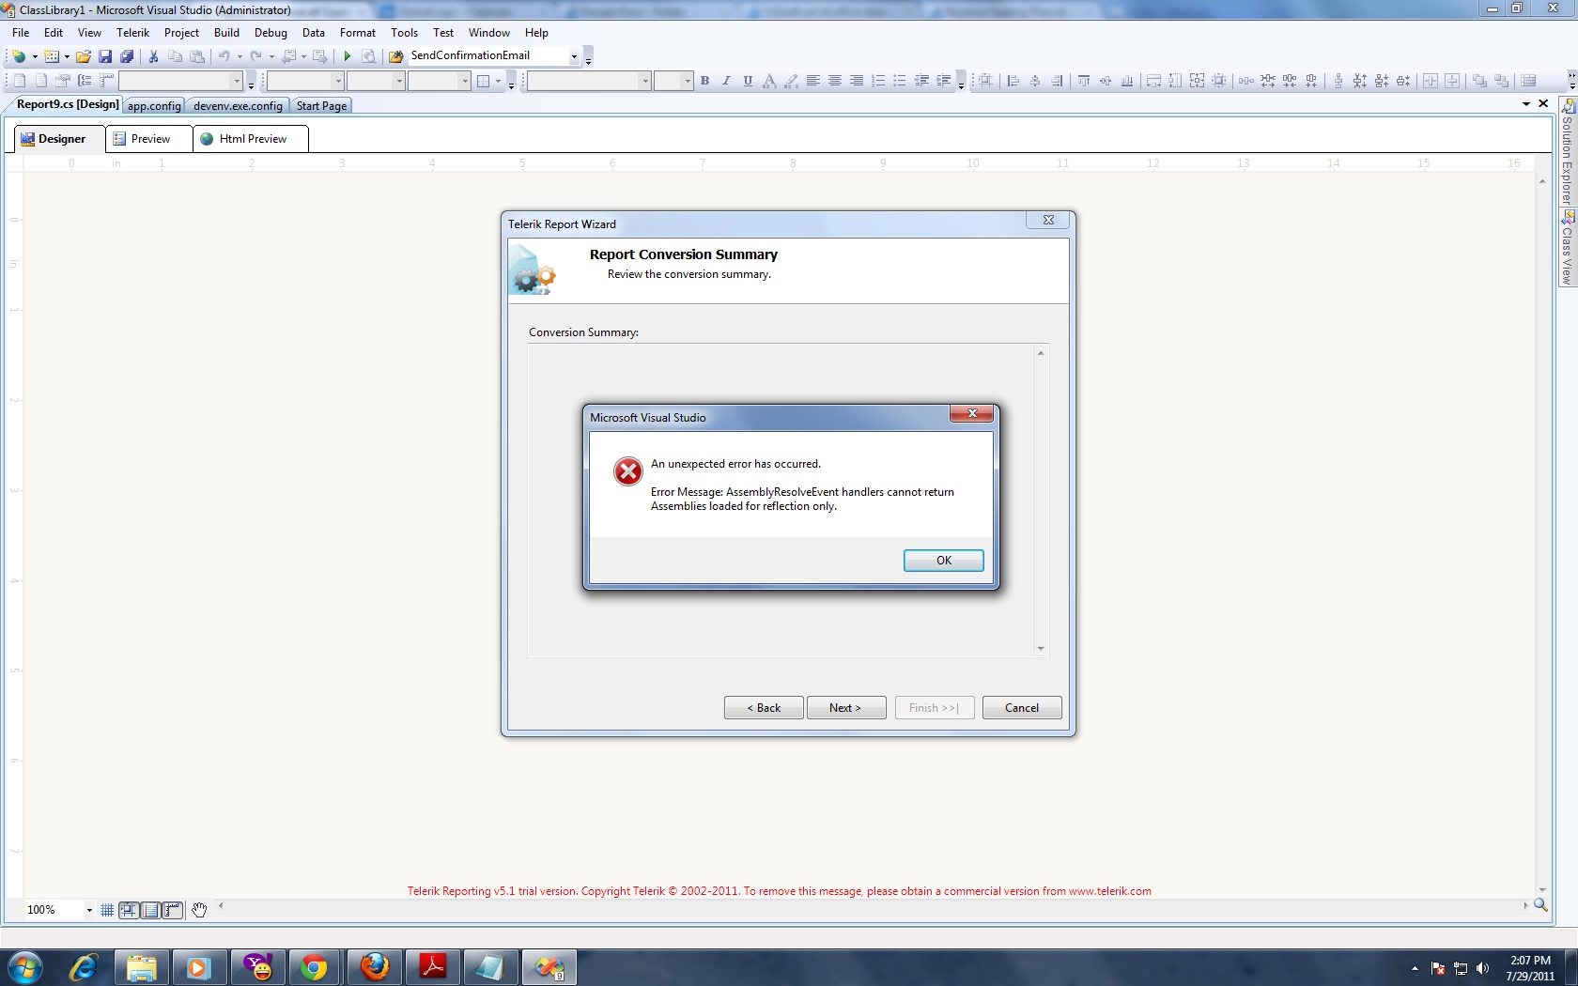Viewport: 1578px width, 986px height.
Task: Click the designer horizontal scrollbar left arrow
Action: coord(221,906)
